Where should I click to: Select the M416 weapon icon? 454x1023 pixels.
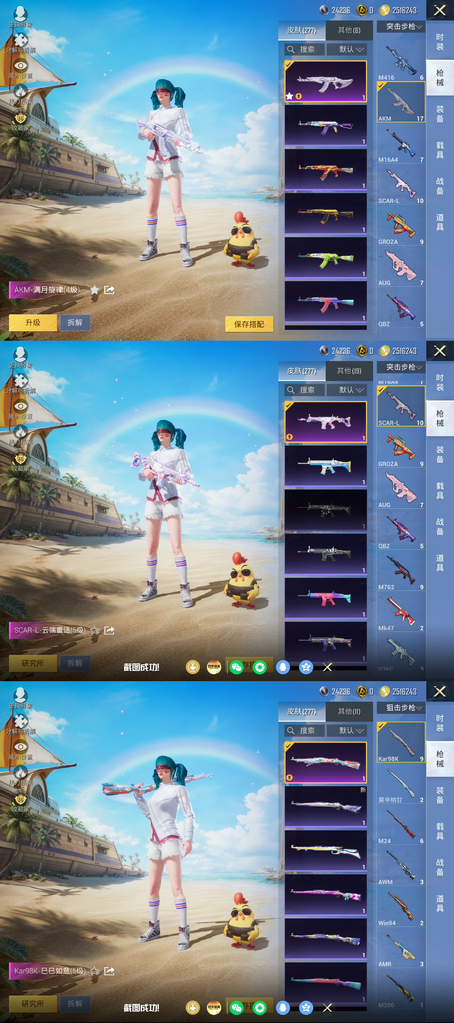pyautogui.click(x=401, y=61)
